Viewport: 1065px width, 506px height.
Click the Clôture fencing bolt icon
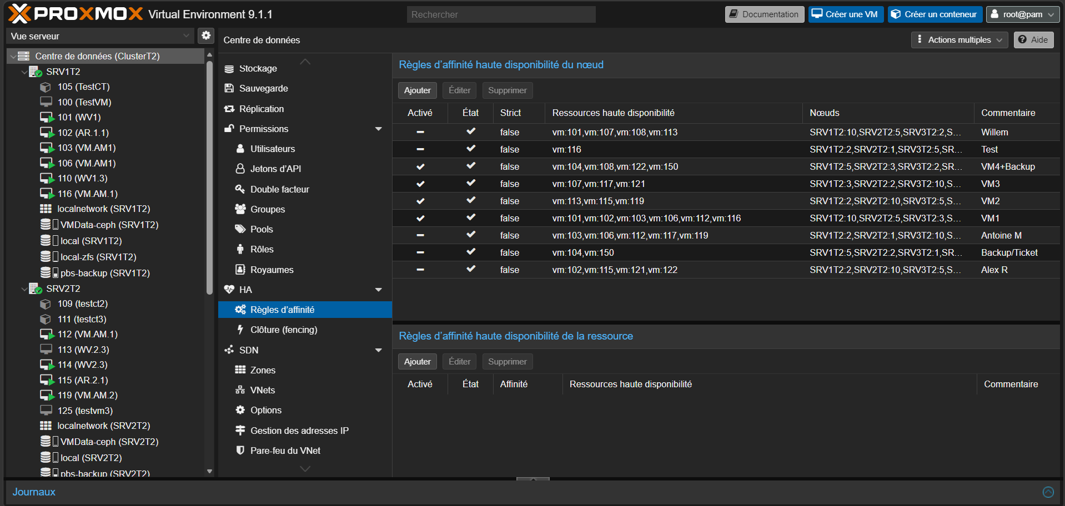tap(240, 330)
